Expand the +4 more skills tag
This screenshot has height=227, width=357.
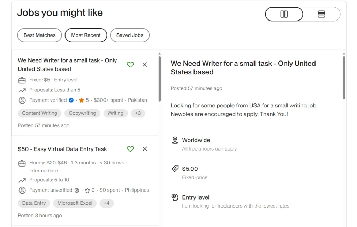[107, 203]
